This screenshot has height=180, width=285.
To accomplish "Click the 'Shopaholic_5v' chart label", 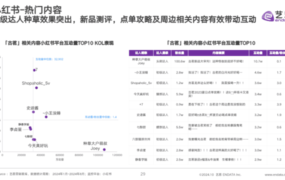I will click(36, 83).
